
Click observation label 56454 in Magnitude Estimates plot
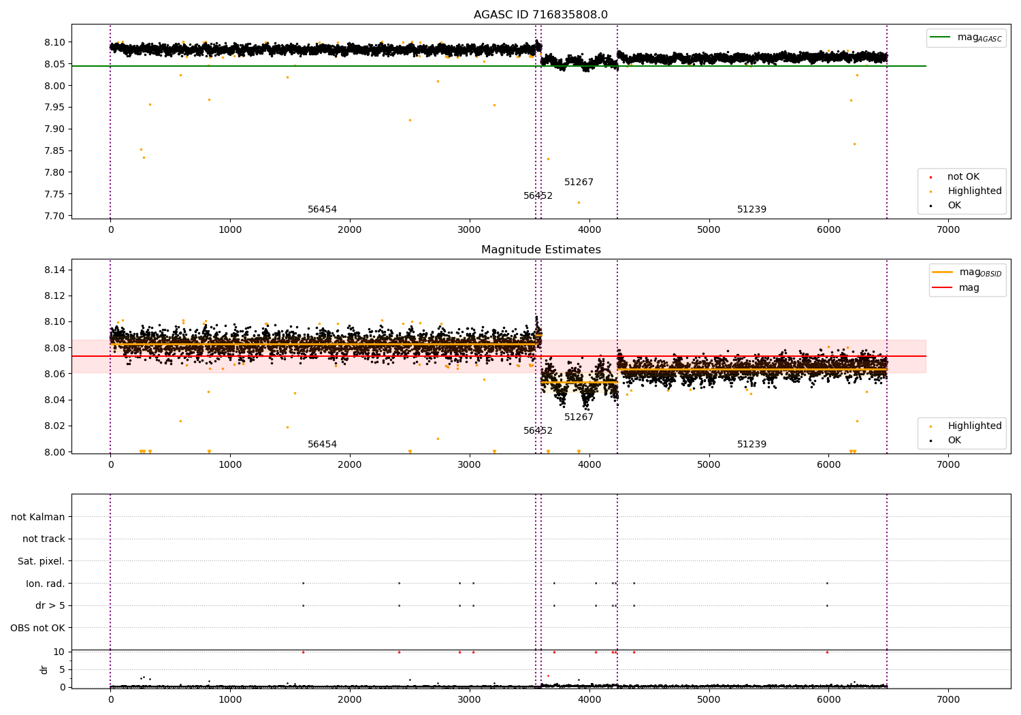click(x=322, y=445)
